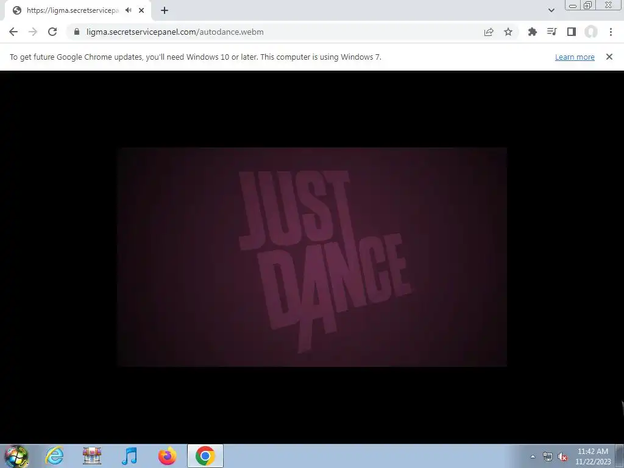624x468 pixels.
Task: Restore down the Chrome window
Action: (x=588, y=5)
